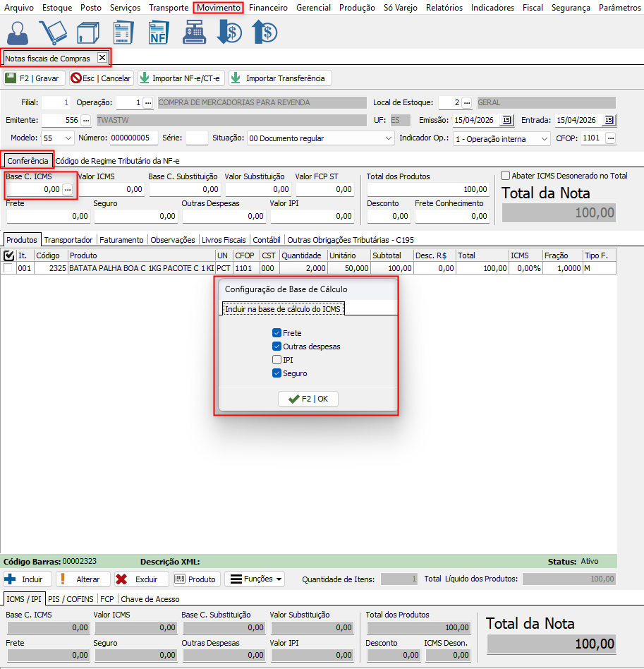Screen dimensions: 644x669
Task: Close the Notas fiscais de Compras tab
Action: (x=102, y=58)
